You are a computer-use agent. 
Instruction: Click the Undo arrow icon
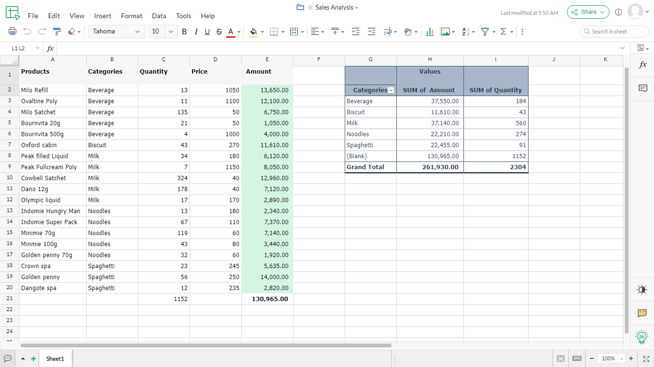coord(27,32)
